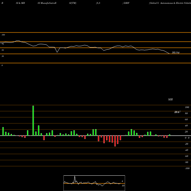Screen dimensions: 191x191
Task: Click the '-40' label on the MR axis
Action: coord(186,150)
